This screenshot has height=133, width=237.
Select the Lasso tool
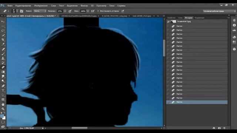click(x=3, y=31)
